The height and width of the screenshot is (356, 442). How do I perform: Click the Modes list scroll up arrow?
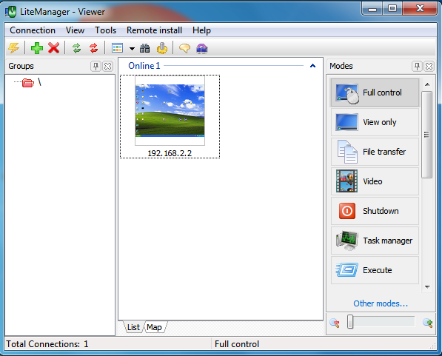click(427, 84)
